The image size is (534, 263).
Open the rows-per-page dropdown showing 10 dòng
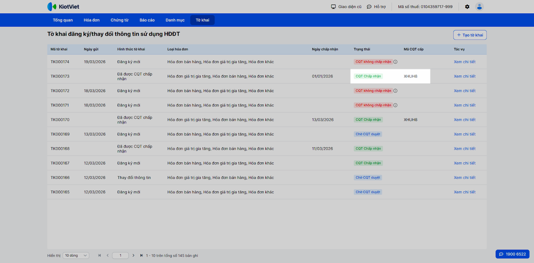click(x=76, y=255)
